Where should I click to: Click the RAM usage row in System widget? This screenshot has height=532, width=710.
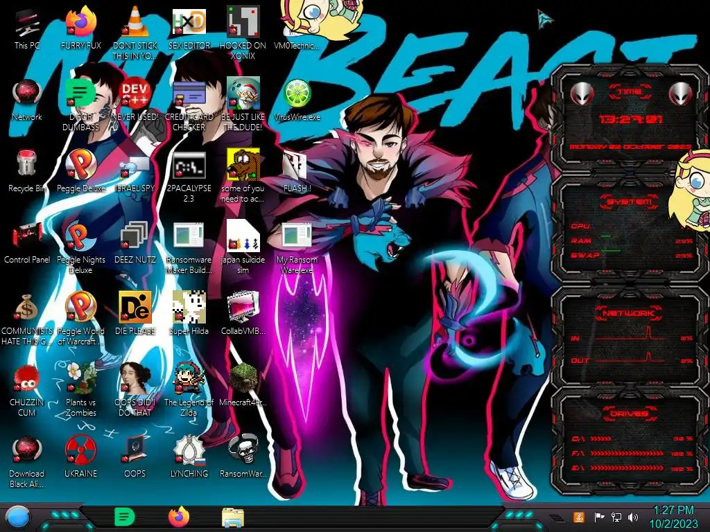tap(632, 240)
